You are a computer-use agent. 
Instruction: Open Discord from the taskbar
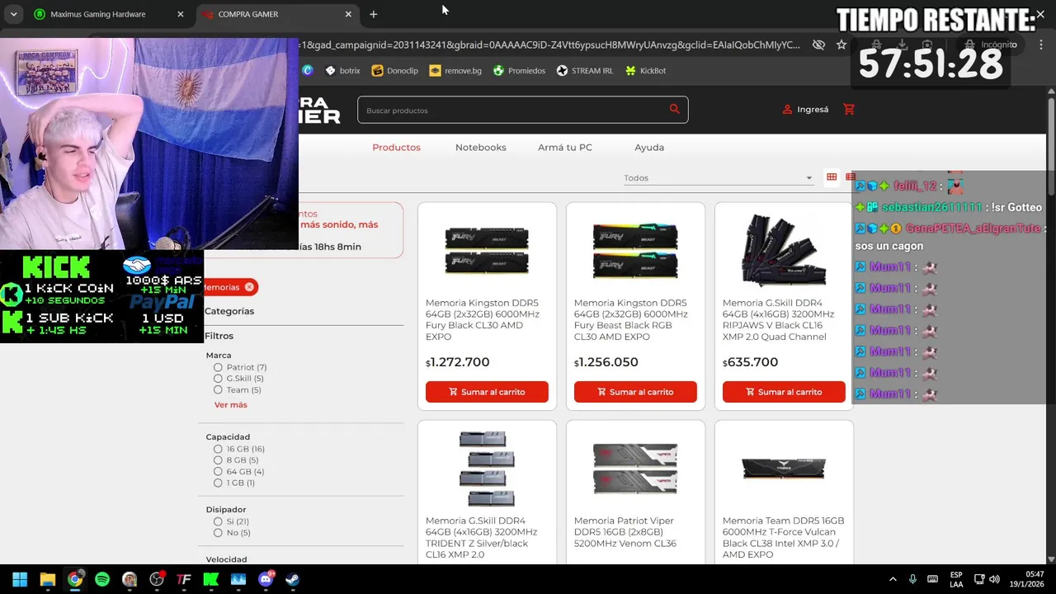click(266, 579)
